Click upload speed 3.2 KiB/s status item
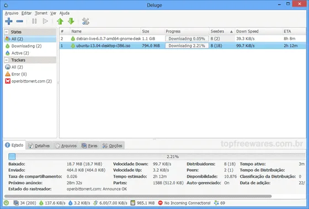This screenshot has height=209, width=309. 79,203
